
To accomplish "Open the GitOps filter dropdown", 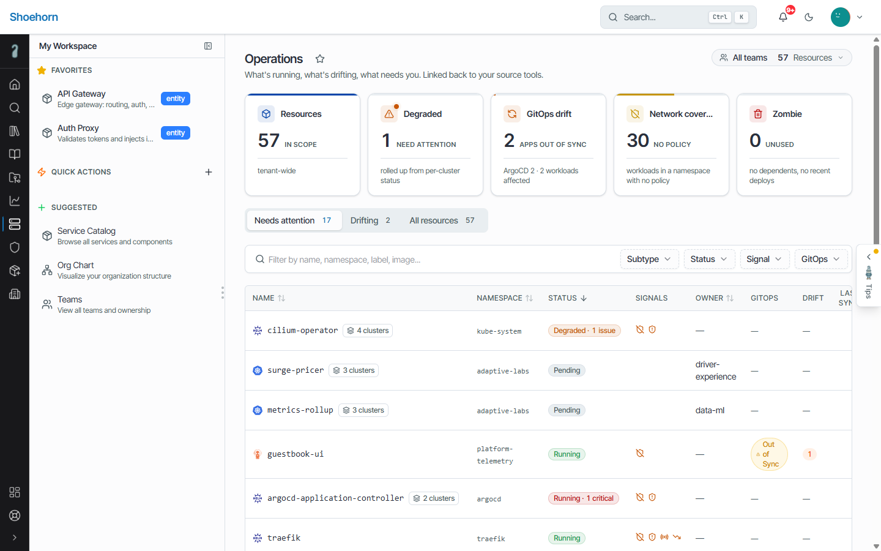I will (820, 259).
